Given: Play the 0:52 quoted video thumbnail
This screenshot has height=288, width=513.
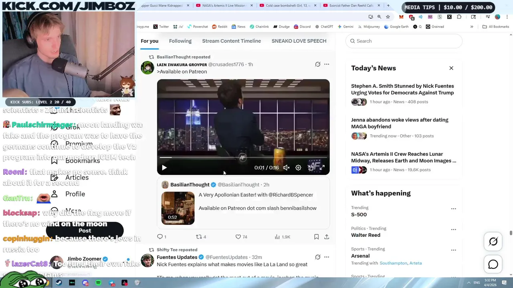Looking at the screenshot, I should point(178,208).
